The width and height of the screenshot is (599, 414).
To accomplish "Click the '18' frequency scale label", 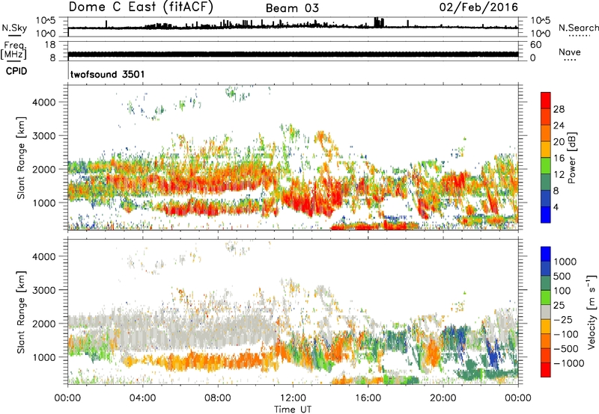I will [x=49, y=45].
